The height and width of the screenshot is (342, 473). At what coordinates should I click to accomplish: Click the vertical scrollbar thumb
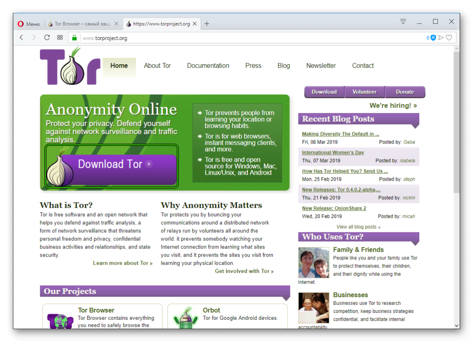tap(456, 122)
